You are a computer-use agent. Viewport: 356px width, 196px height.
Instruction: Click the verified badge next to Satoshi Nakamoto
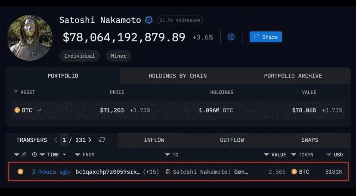pyautogui.click(x=149, y=20)
